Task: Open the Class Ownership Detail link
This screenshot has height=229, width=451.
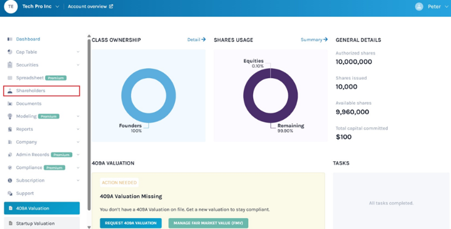Action: (197, 39)
